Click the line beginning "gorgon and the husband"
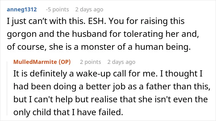Viewport: 216px width, 121px height. pyautogui.click(x=103, y=34)
